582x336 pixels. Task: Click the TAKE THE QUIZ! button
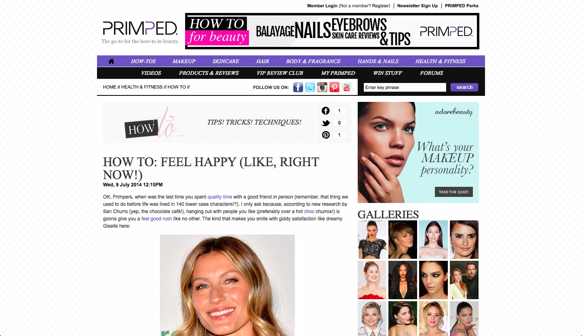[454, 192]
